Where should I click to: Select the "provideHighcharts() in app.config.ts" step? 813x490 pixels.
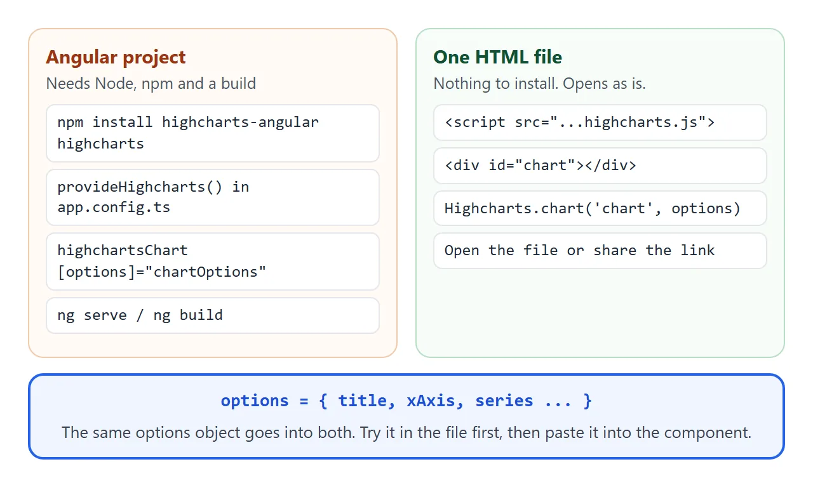coord(213,197)
